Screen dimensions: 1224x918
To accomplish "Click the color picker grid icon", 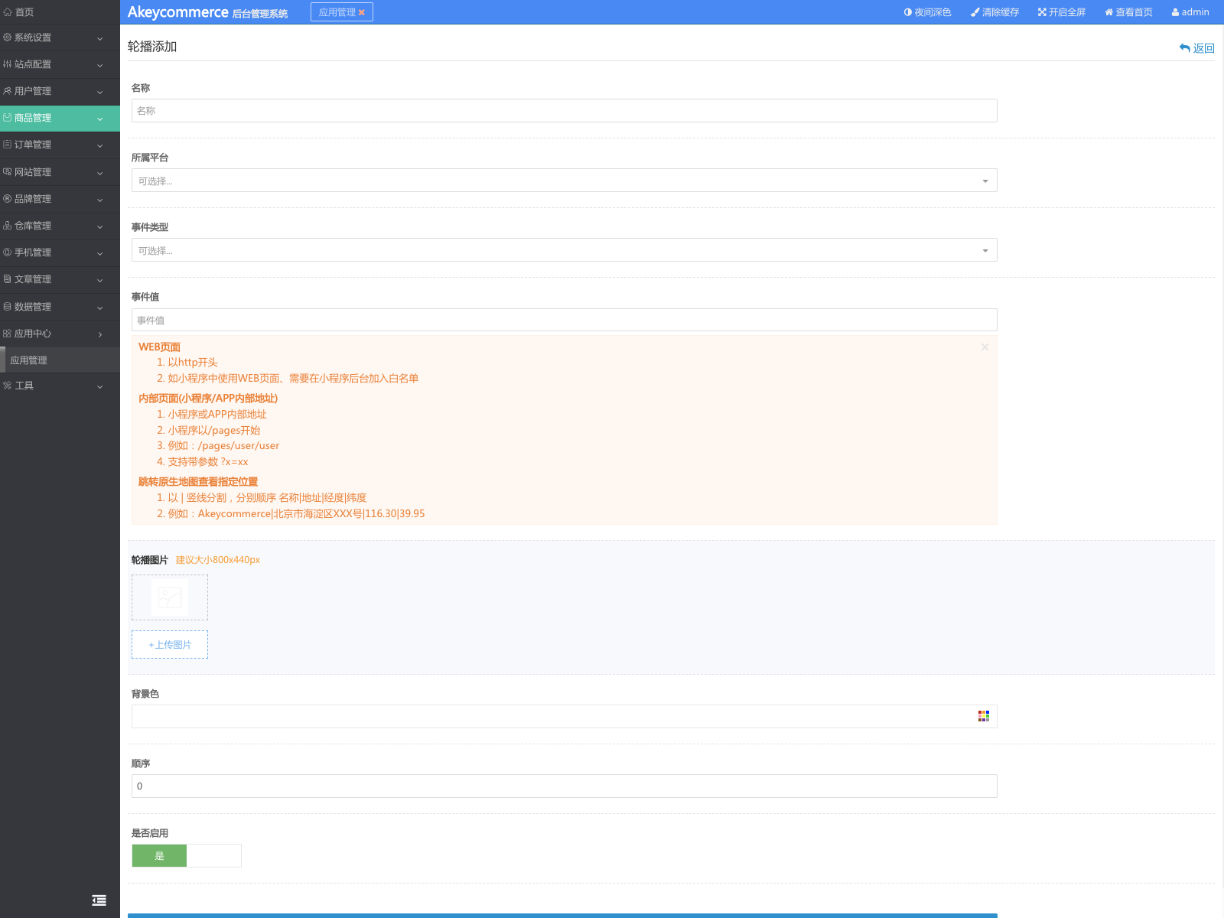I will pos(984,716).
